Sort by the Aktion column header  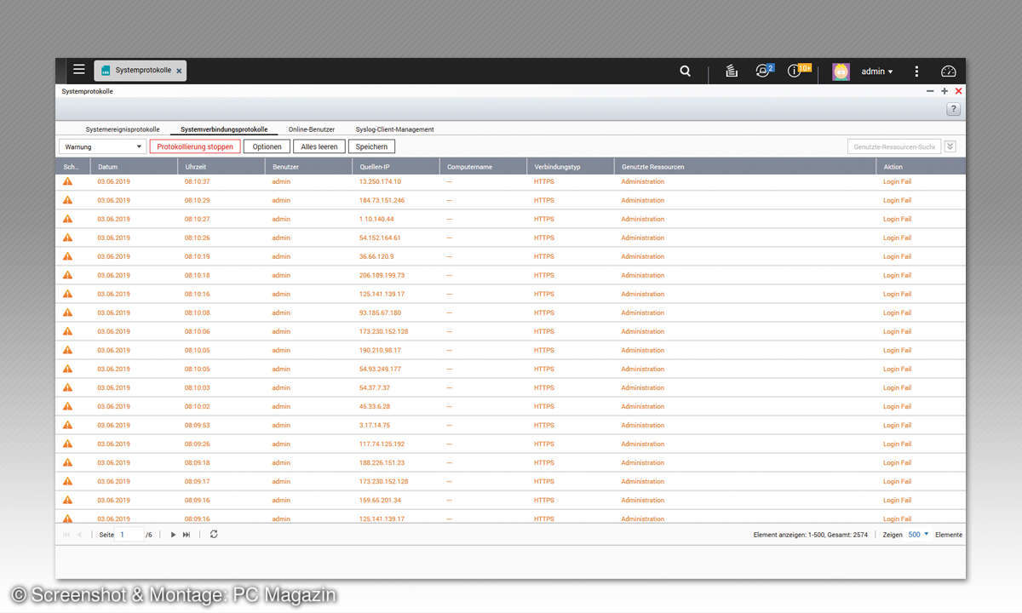click(x=921, y=167)
